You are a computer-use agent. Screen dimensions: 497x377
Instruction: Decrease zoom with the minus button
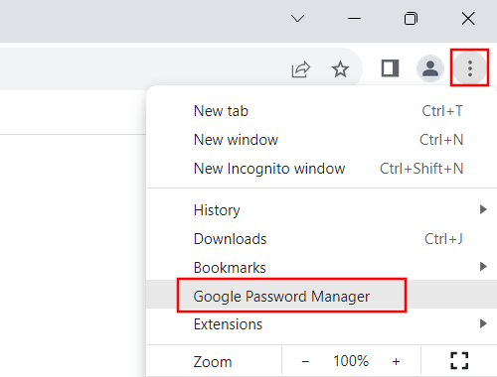click(x=305, y=361)
